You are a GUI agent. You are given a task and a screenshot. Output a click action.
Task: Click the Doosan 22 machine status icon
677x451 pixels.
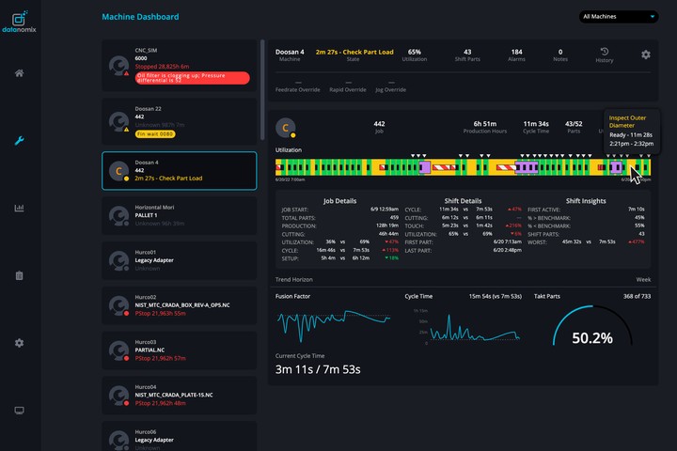point(118,122)
